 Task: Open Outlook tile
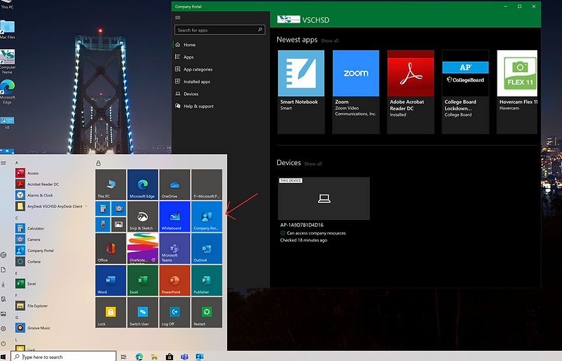(207, 249)
